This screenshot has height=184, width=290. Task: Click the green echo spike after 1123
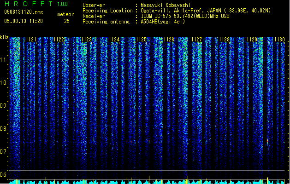pyautogui.click(x=94, y=139)
